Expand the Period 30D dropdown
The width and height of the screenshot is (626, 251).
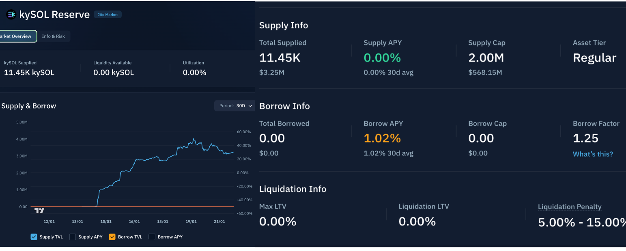(x=236, y=106)
